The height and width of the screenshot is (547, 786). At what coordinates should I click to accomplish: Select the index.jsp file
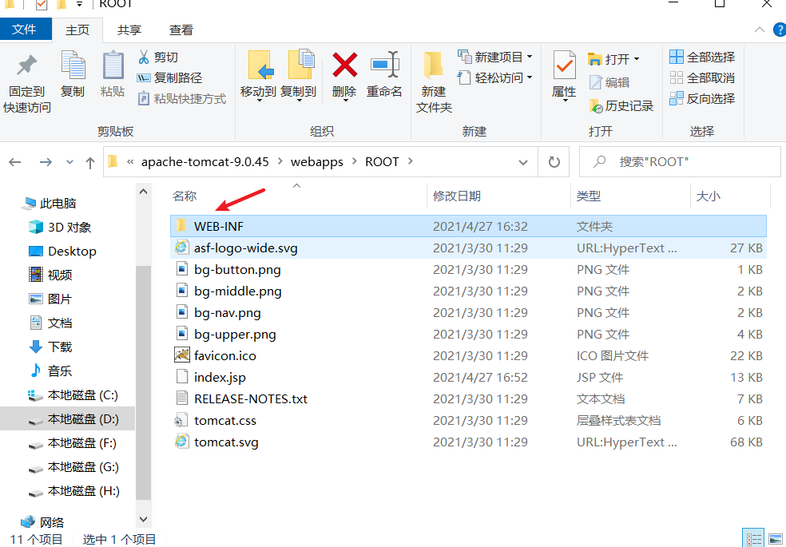click(468, 377)
